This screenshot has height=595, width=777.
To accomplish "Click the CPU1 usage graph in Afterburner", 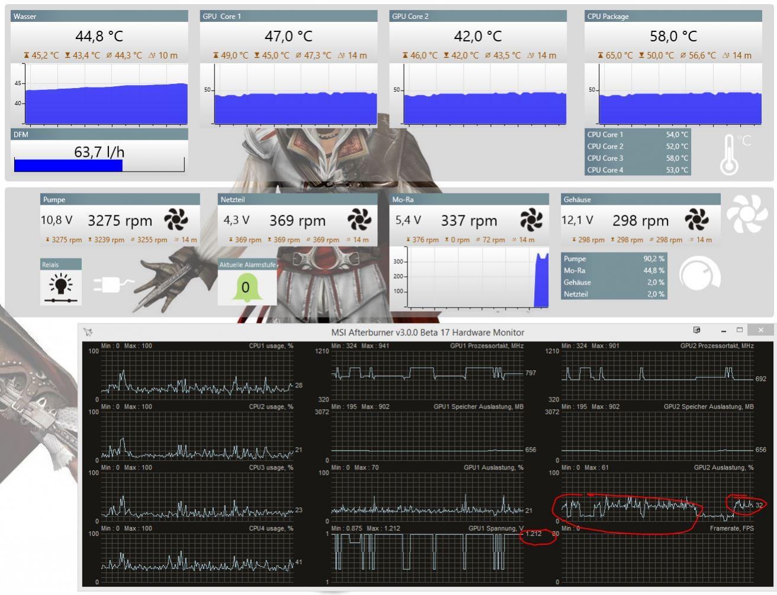I will point(197,375).
